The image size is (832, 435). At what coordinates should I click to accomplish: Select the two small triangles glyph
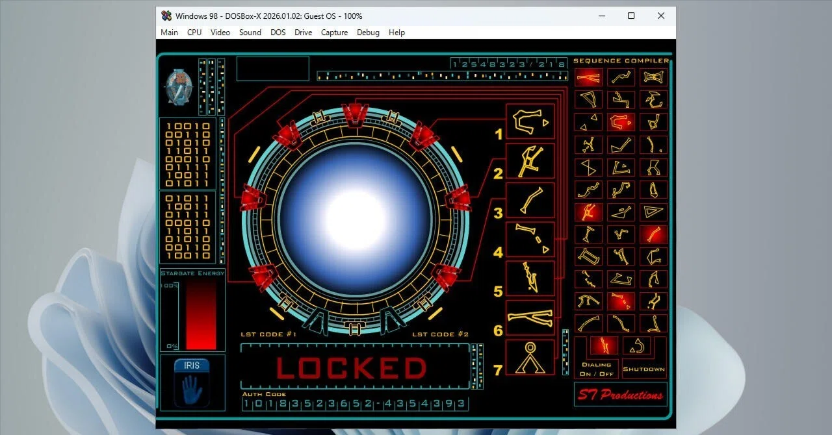click(x=588, y=122)
